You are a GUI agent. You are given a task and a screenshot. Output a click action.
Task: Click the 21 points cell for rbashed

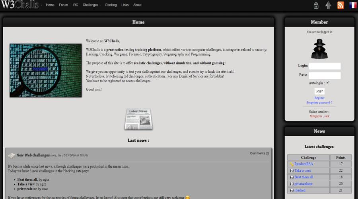click(x=340, y=190)
